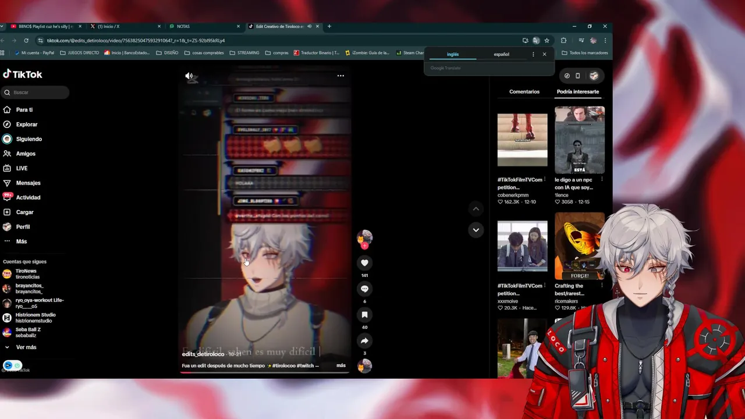The width and height of the screenshot is (745, 419).
Task: Open the Todos los marcadores folder
Action: (x=585, y=53)
